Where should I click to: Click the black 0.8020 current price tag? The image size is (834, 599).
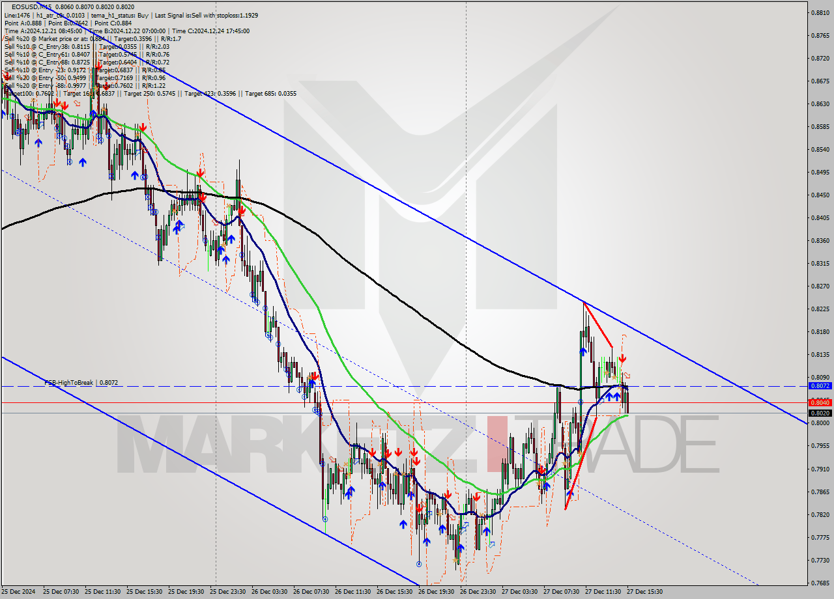[819, 413]
